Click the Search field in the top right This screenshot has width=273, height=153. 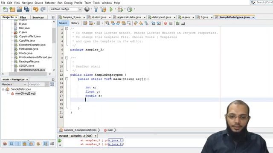[262, 3]
